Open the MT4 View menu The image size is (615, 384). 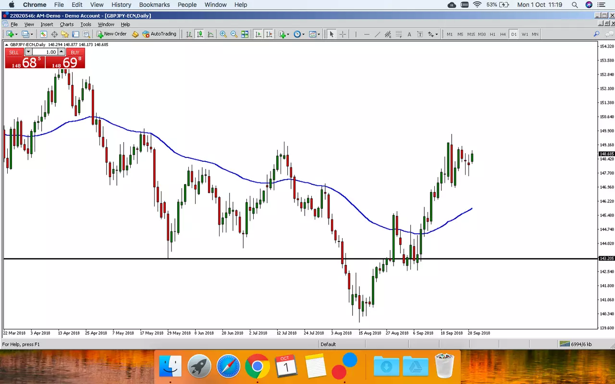(x=29, y=24)
